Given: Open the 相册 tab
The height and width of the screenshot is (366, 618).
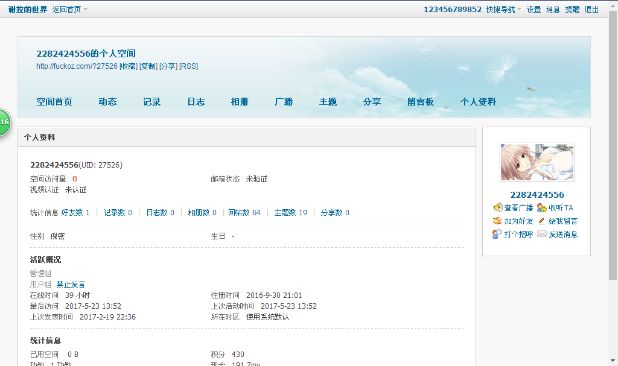Looking at the screenshot, I should (x=240, y=102).
